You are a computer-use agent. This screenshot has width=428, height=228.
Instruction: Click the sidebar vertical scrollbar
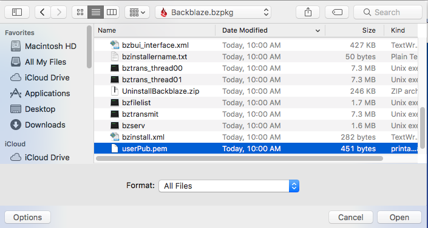(89, 47)
